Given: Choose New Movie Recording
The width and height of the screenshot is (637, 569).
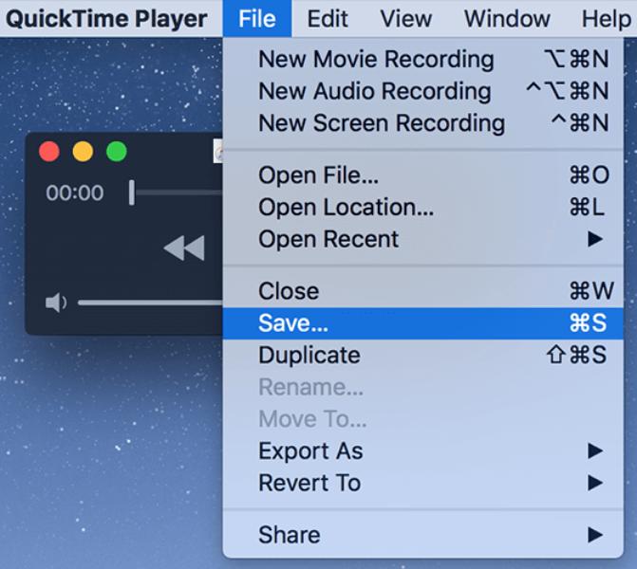Looking at the screenshot, I should pyautogui.click(x=422, y=59).
